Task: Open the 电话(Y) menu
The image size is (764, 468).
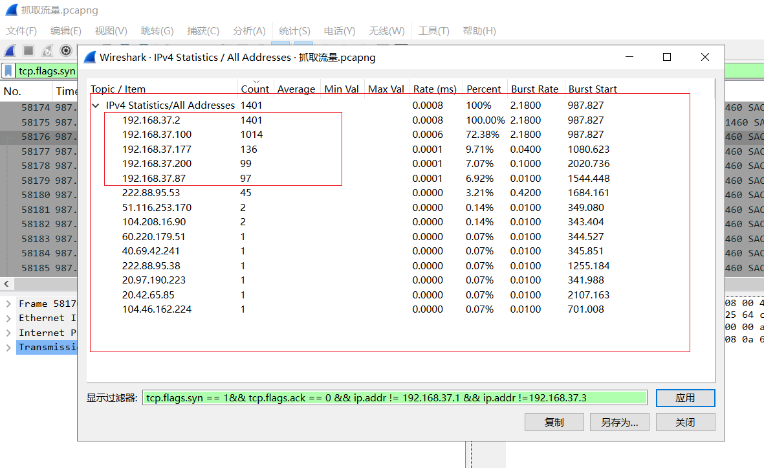Action: pos(340,31)
